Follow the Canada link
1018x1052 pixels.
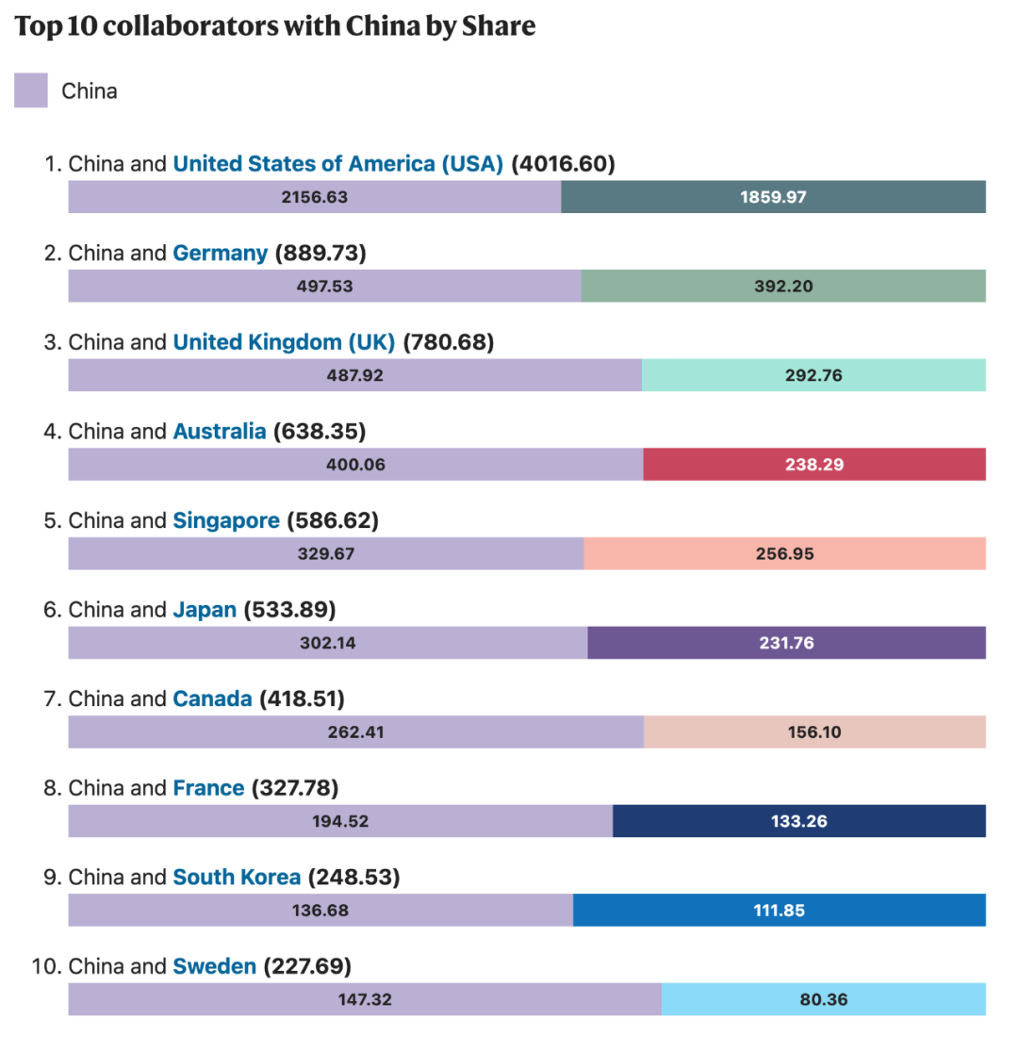point(212,699)
